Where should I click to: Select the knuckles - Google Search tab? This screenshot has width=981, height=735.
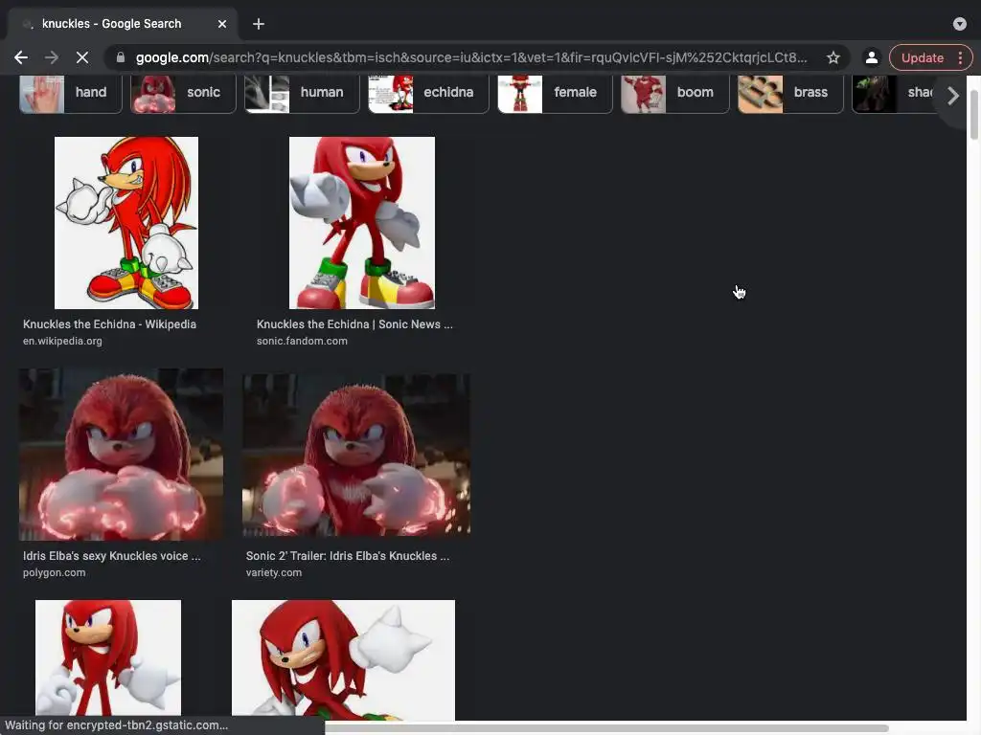(x=122, y=24)
